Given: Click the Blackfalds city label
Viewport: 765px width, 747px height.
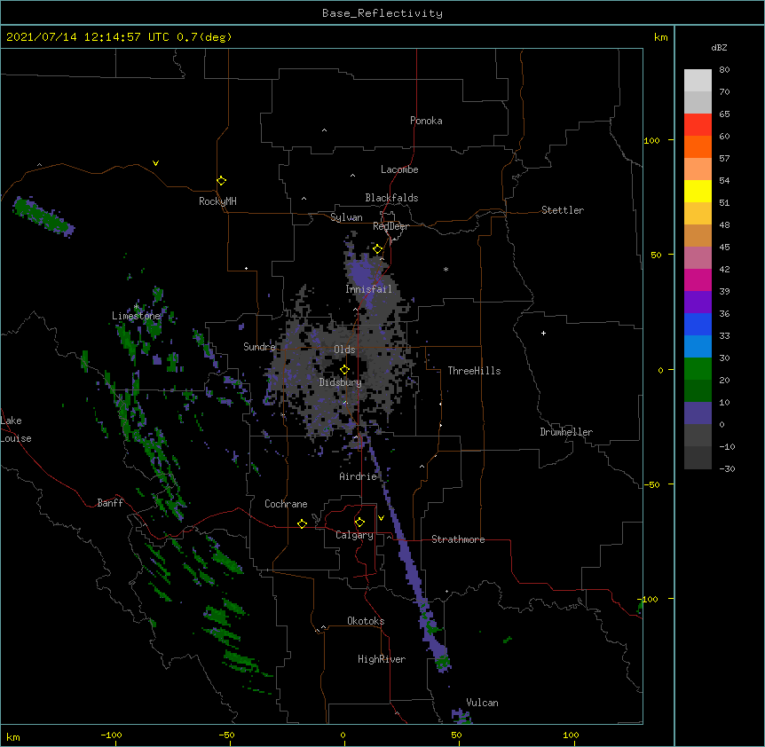Looking at the screenshot, I should click(391, 198).
